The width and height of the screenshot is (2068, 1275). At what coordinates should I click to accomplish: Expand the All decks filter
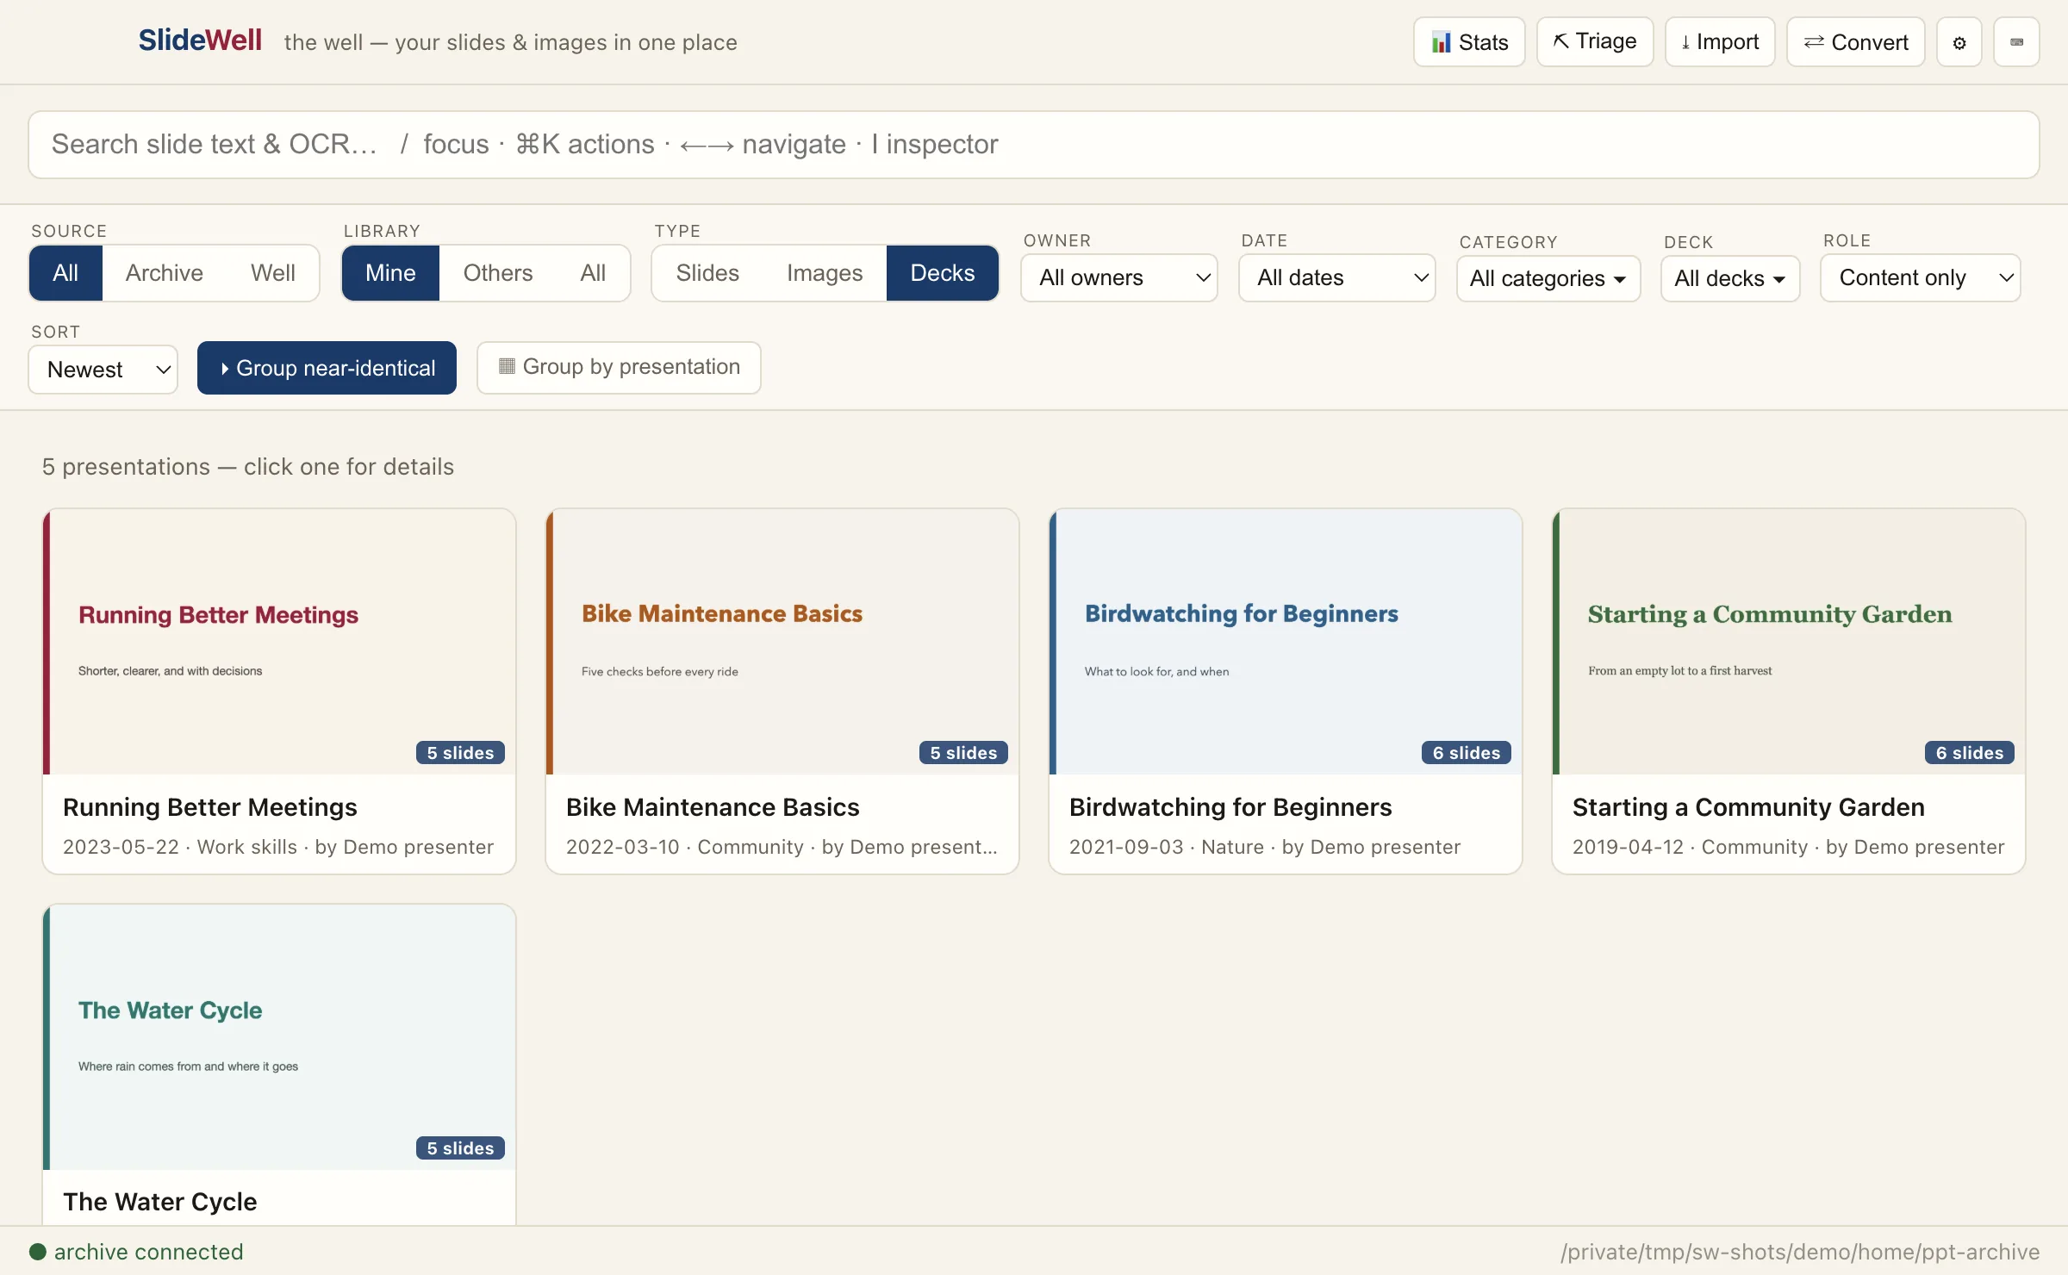click(1730, 278)
